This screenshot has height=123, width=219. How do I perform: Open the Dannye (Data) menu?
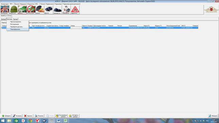pyautogui.click(x=3, y=19)
